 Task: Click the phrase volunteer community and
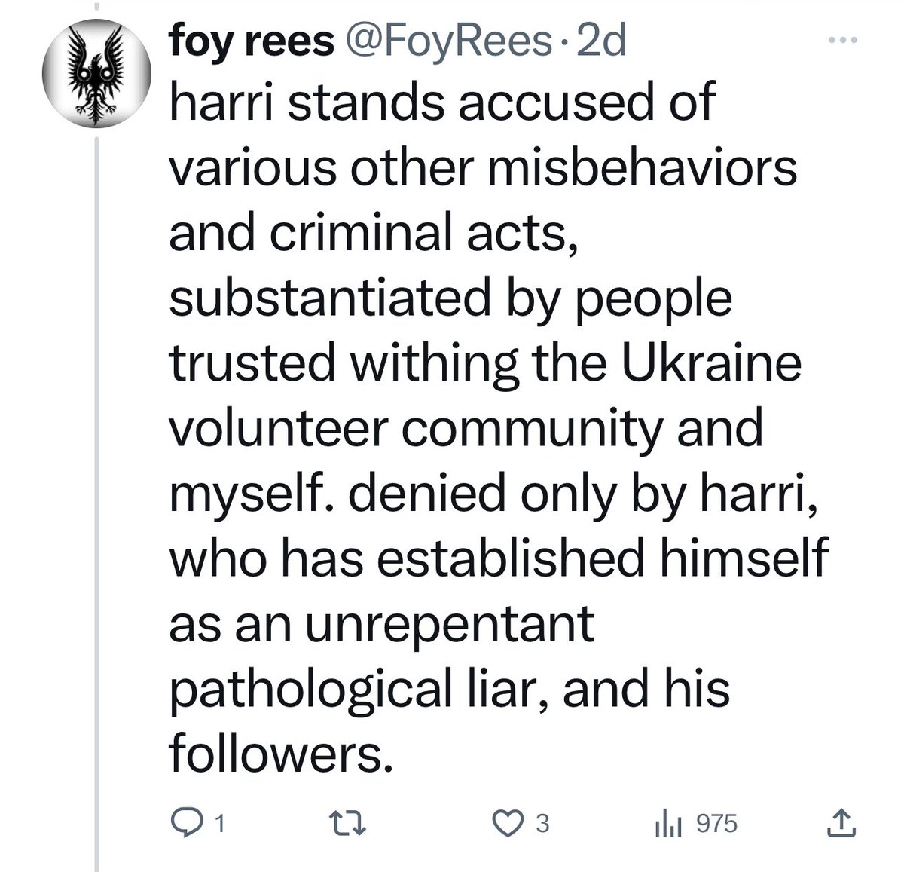click(x=466, y=430)
